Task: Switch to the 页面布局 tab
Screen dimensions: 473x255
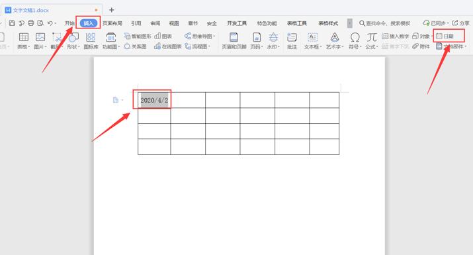Action: coord(112,23)
